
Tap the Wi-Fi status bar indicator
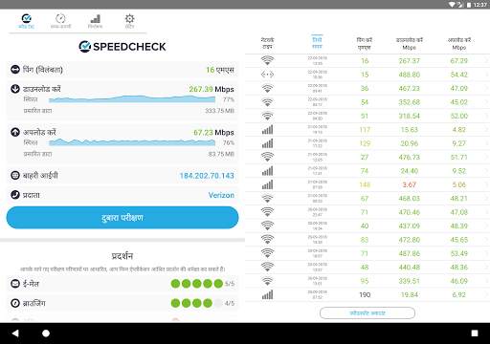pos(452,5)
